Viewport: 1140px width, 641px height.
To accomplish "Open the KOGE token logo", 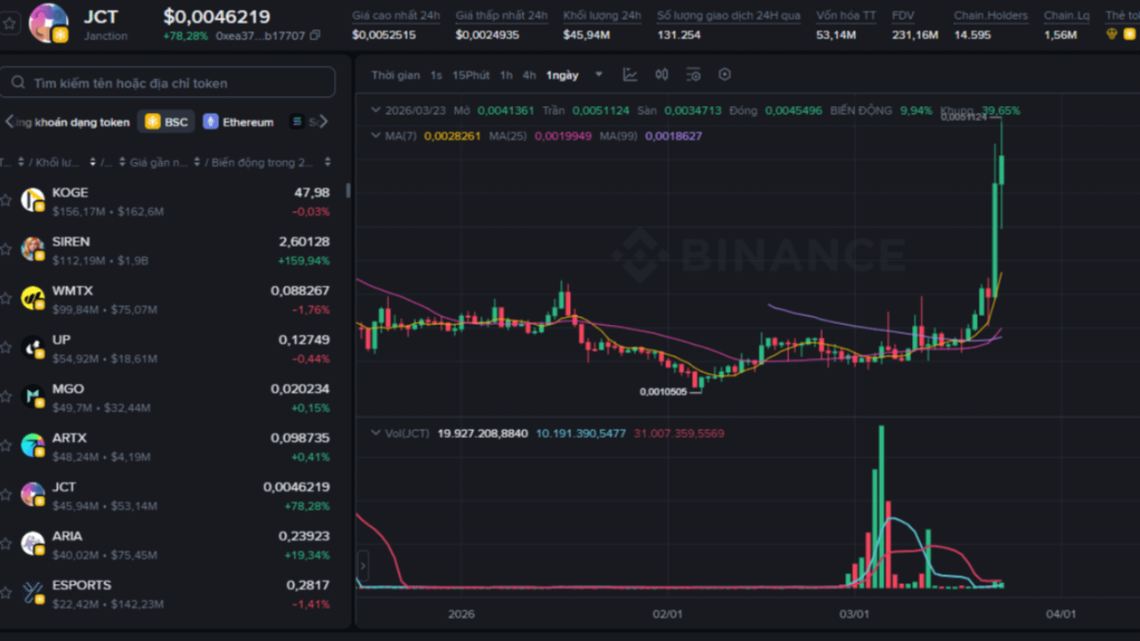I will (33, 200).
